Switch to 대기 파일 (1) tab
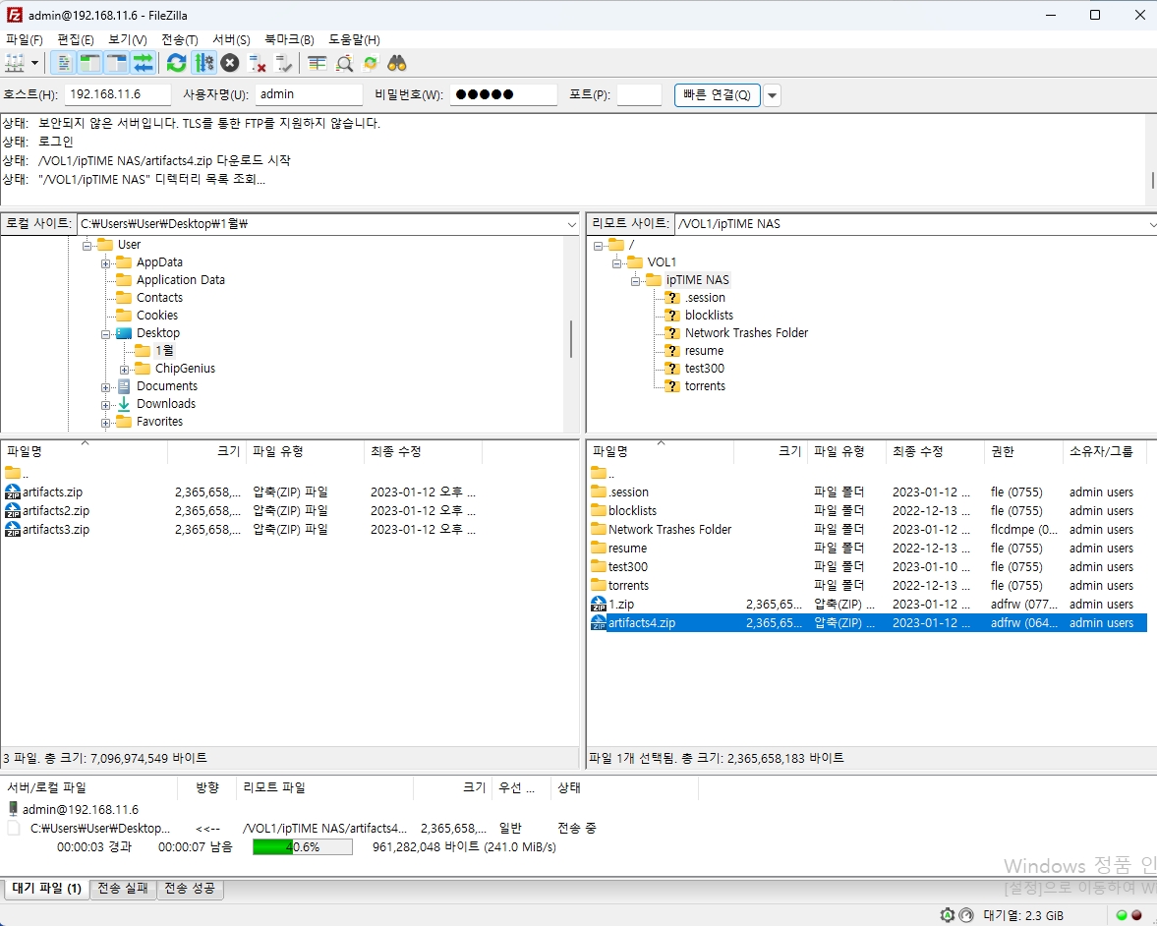 [x=46, y=889]
